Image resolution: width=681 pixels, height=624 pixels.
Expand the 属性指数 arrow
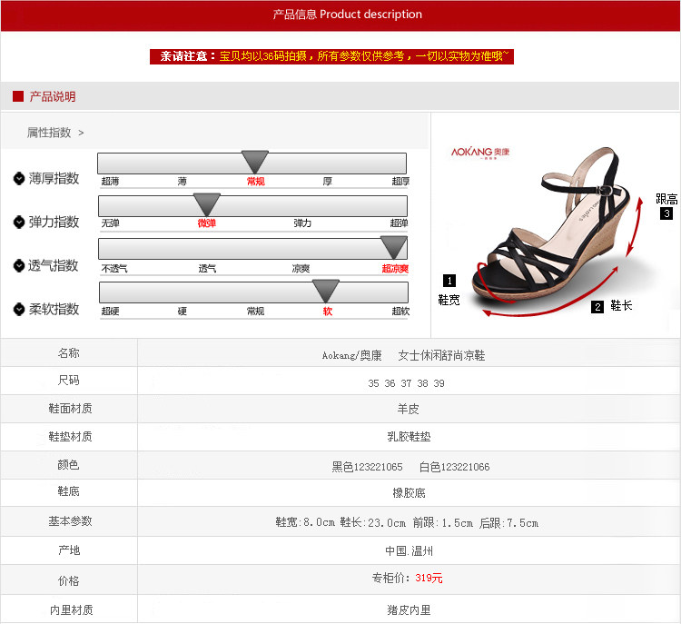(81, 133)
